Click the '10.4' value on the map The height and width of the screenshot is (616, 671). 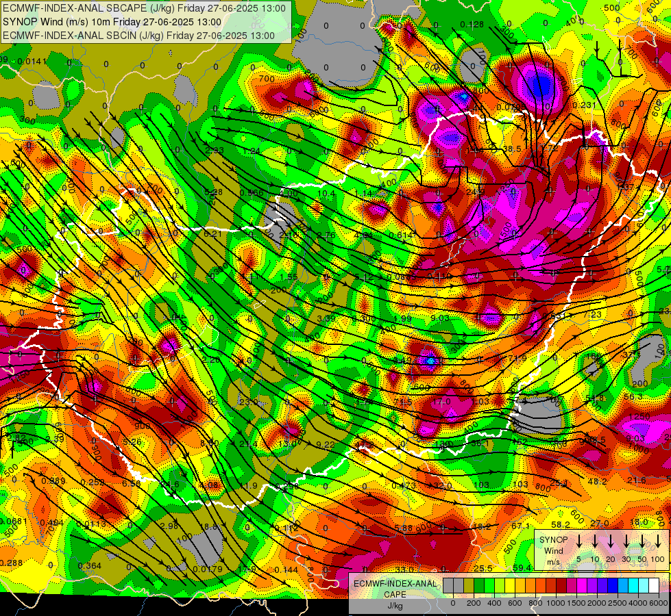pyautogui.click(x=326, y=194)
